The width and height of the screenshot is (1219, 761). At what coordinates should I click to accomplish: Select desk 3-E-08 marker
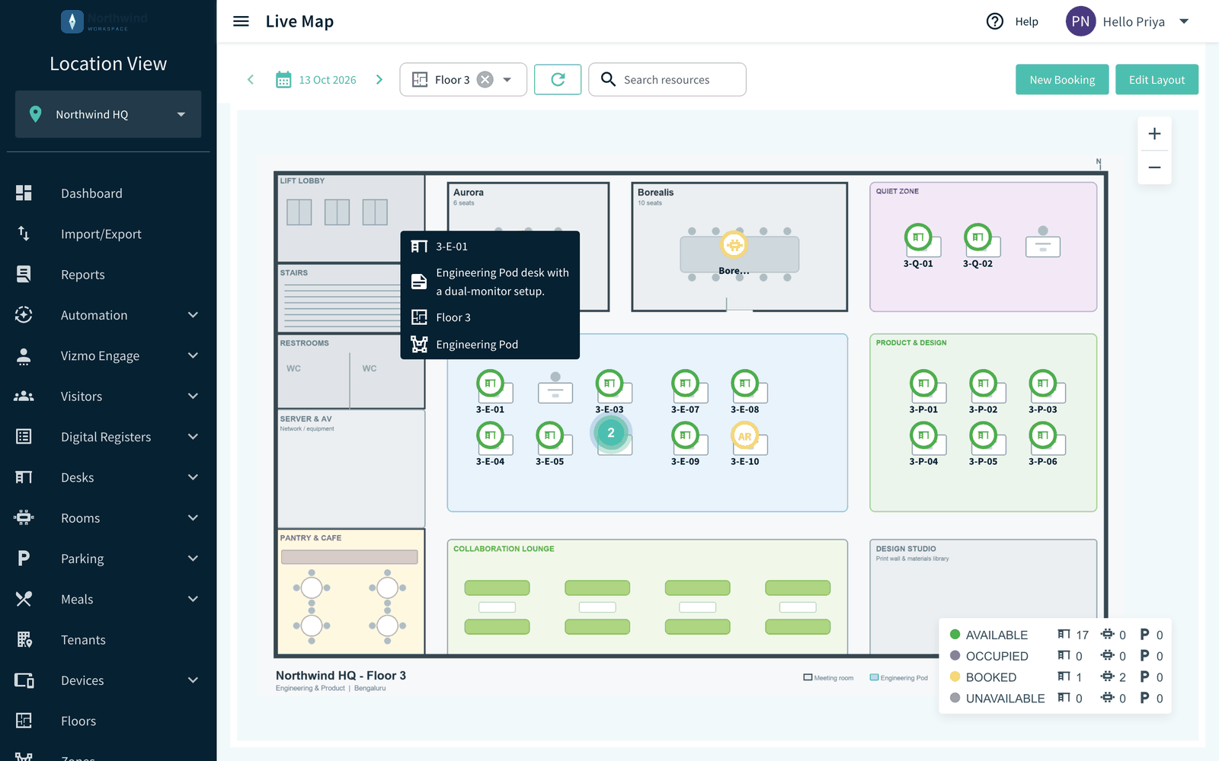[x=744, y=384]
